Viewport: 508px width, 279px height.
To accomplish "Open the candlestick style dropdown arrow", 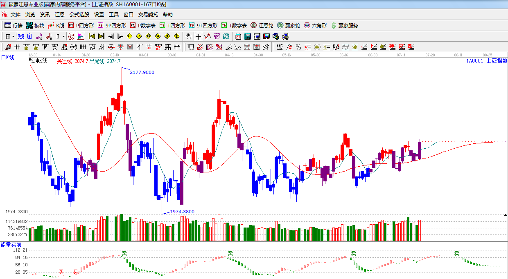I will (x=63, y=36).
